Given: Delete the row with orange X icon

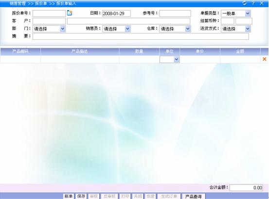Looking at the screenshot, I should click(264, 59).
